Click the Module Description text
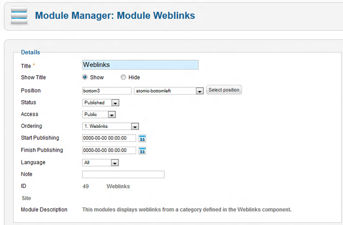This screenshot has height=225, width=343. (x=187, y=210)
